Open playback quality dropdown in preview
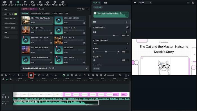 pos(145,3)
